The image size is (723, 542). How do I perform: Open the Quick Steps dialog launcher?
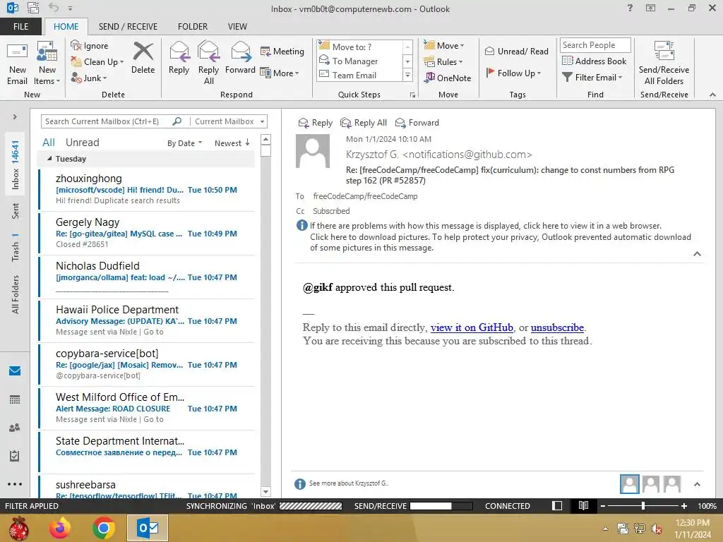tap(412, 95)
